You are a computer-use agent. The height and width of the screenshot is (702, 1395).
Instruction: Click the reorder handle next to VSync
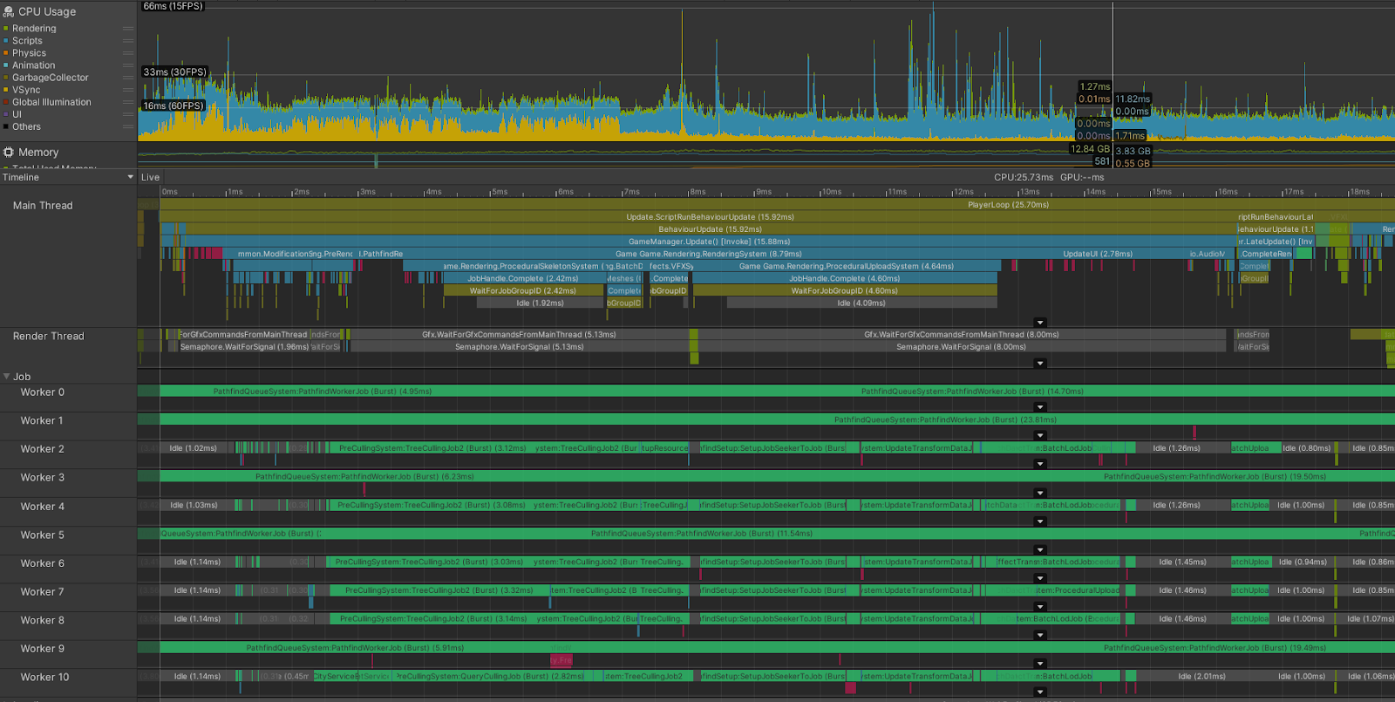tap(128, 90)
